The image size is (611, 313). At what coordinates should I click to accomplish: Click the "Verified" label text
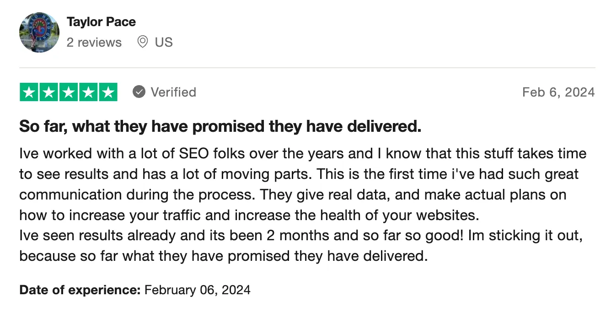coord(173,92)
